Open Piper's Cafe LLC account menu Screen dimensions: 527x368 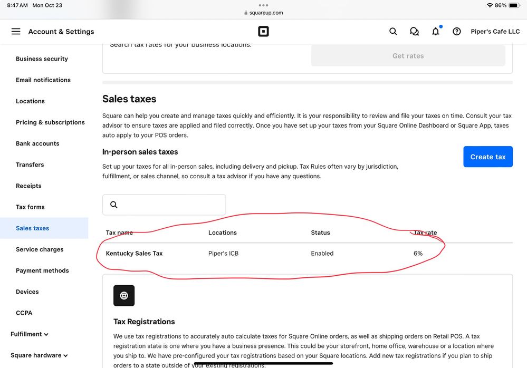point(495,32)
